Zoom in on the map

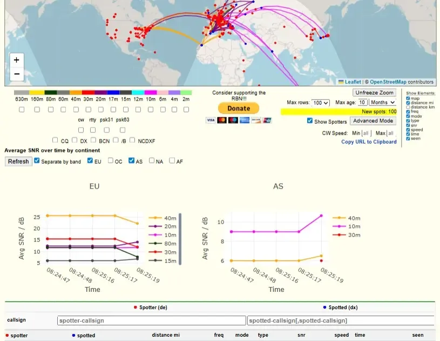[x=17, y=60]
